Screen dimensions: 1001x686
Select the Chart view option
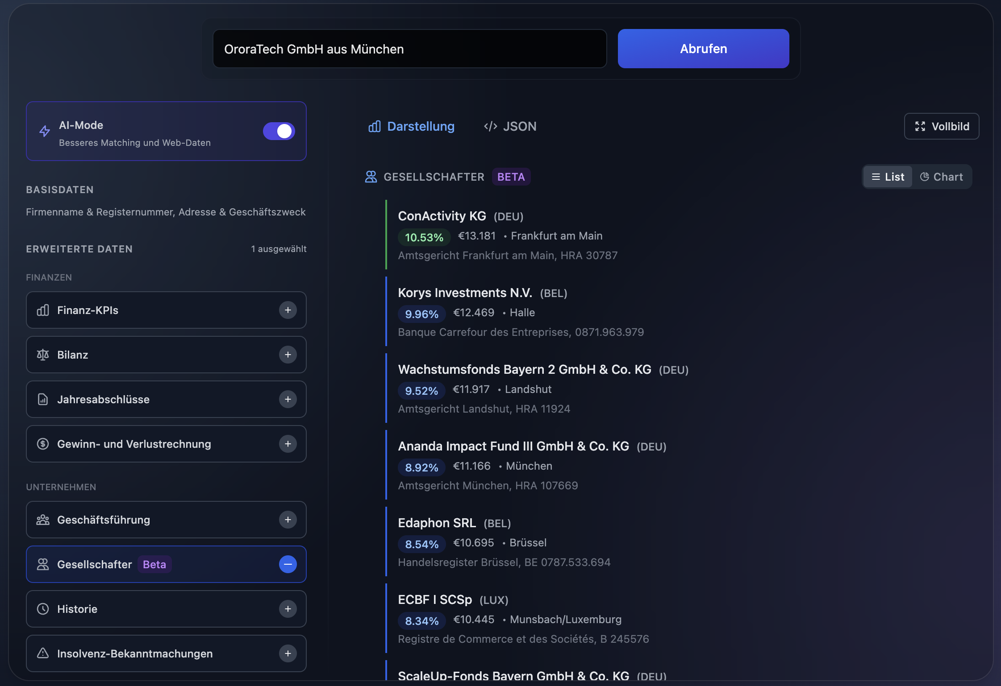941,177
